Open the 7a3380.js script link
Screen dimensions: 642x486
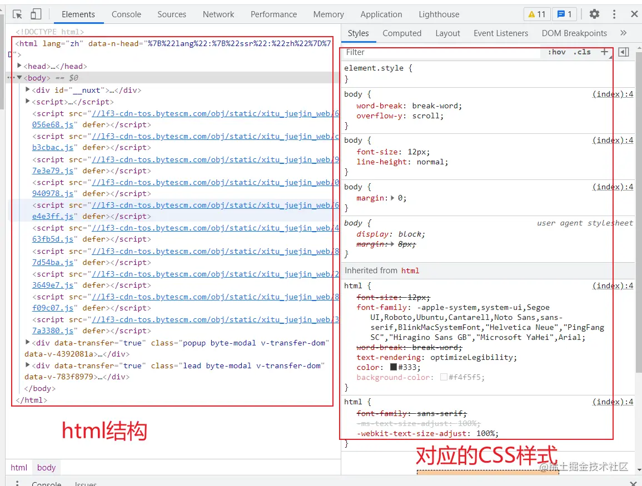[x=53, y=331]
